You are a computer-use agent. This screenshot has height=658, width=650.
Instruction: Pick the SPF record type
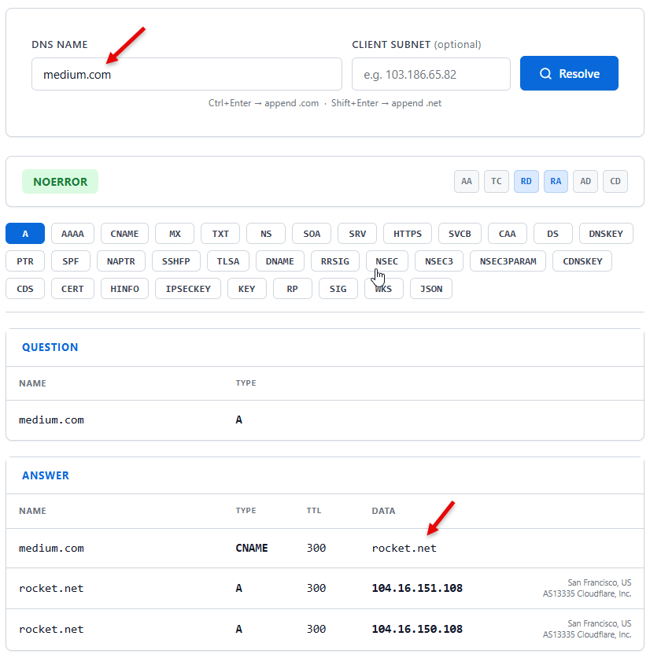(71, 261)
